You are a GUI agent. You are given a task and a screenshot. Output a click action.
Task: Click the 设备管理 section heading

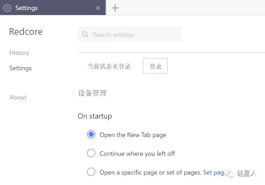(92, 93)
